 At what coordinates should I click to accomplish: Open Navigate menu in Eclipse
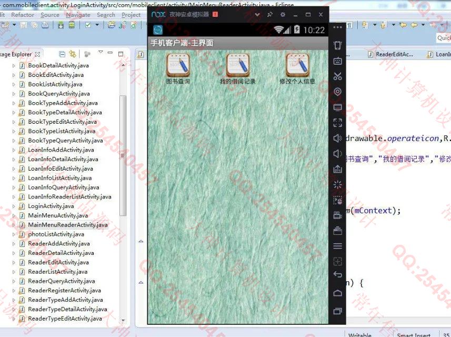pyautogui.click(x=78, y=15)
